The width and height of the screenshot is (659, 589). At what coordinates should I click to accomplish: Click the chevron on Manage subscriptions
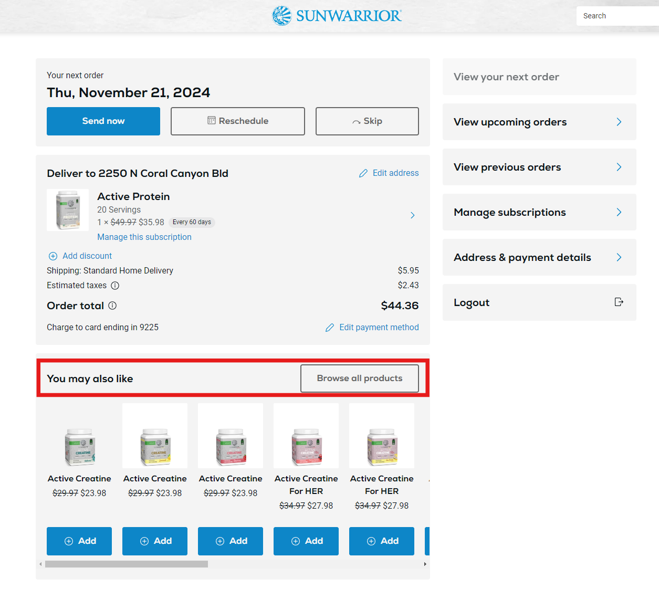tap(619, 212)
